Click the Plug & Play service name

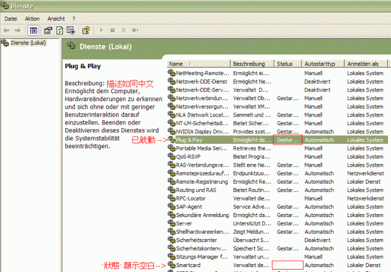[x=189, y=140]
